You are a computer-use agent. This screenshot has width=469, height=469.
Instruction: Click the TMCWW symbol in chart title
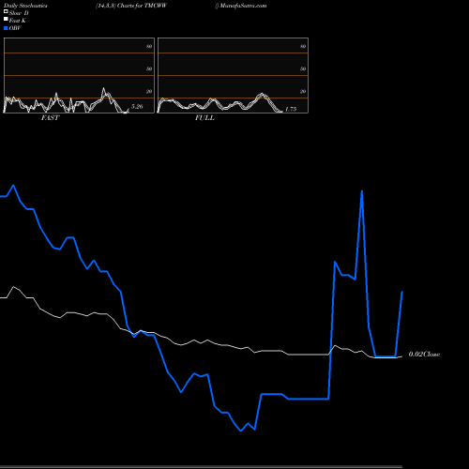point(156,6)
